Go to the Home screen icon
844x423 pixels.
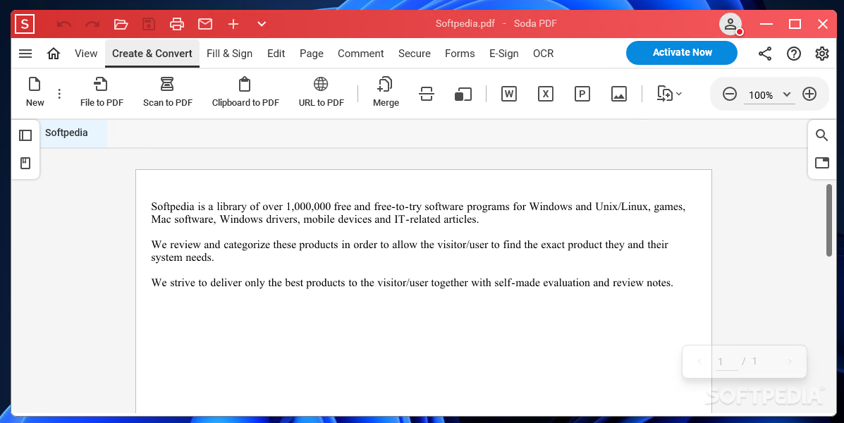[54, 54]
